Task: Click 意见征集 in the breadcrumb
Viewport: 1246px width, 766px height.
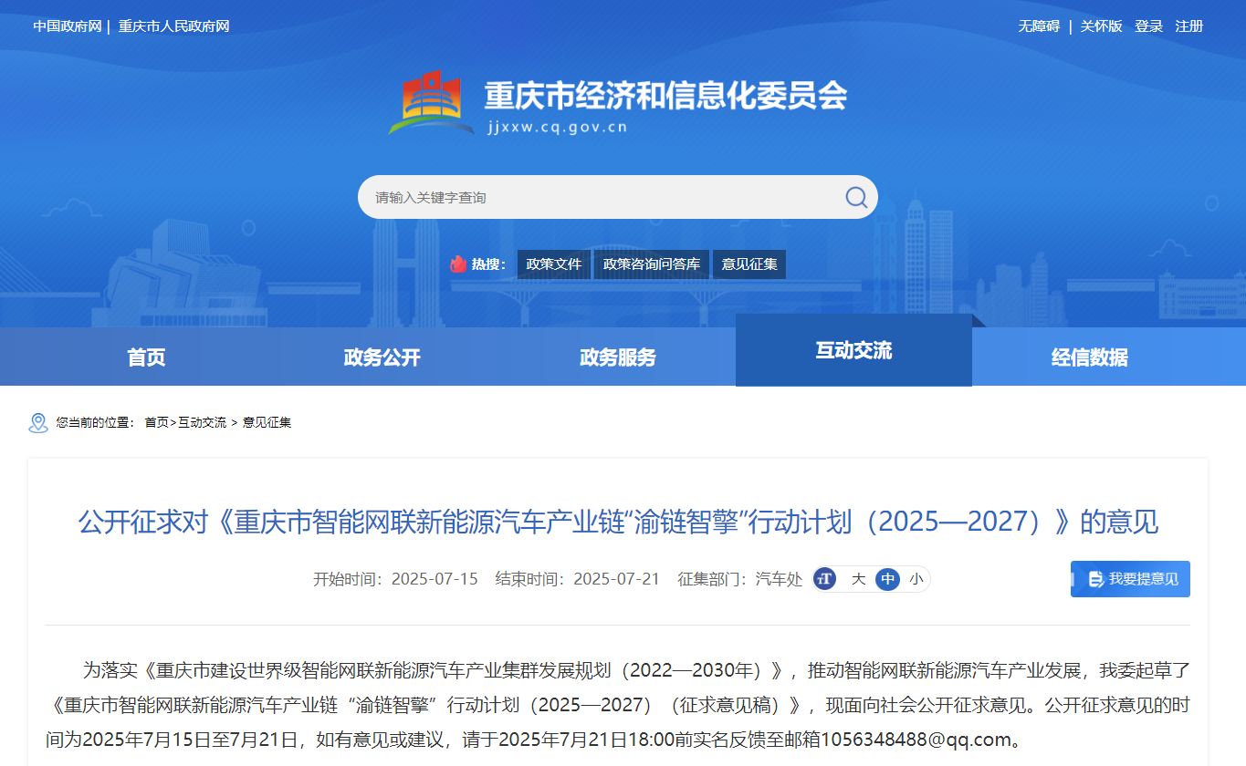Action: click(267, 423)
